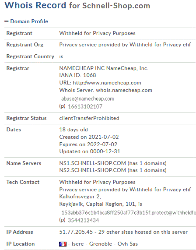
Task: Click the minus icon beside Domain Profile
Action: 7,21
